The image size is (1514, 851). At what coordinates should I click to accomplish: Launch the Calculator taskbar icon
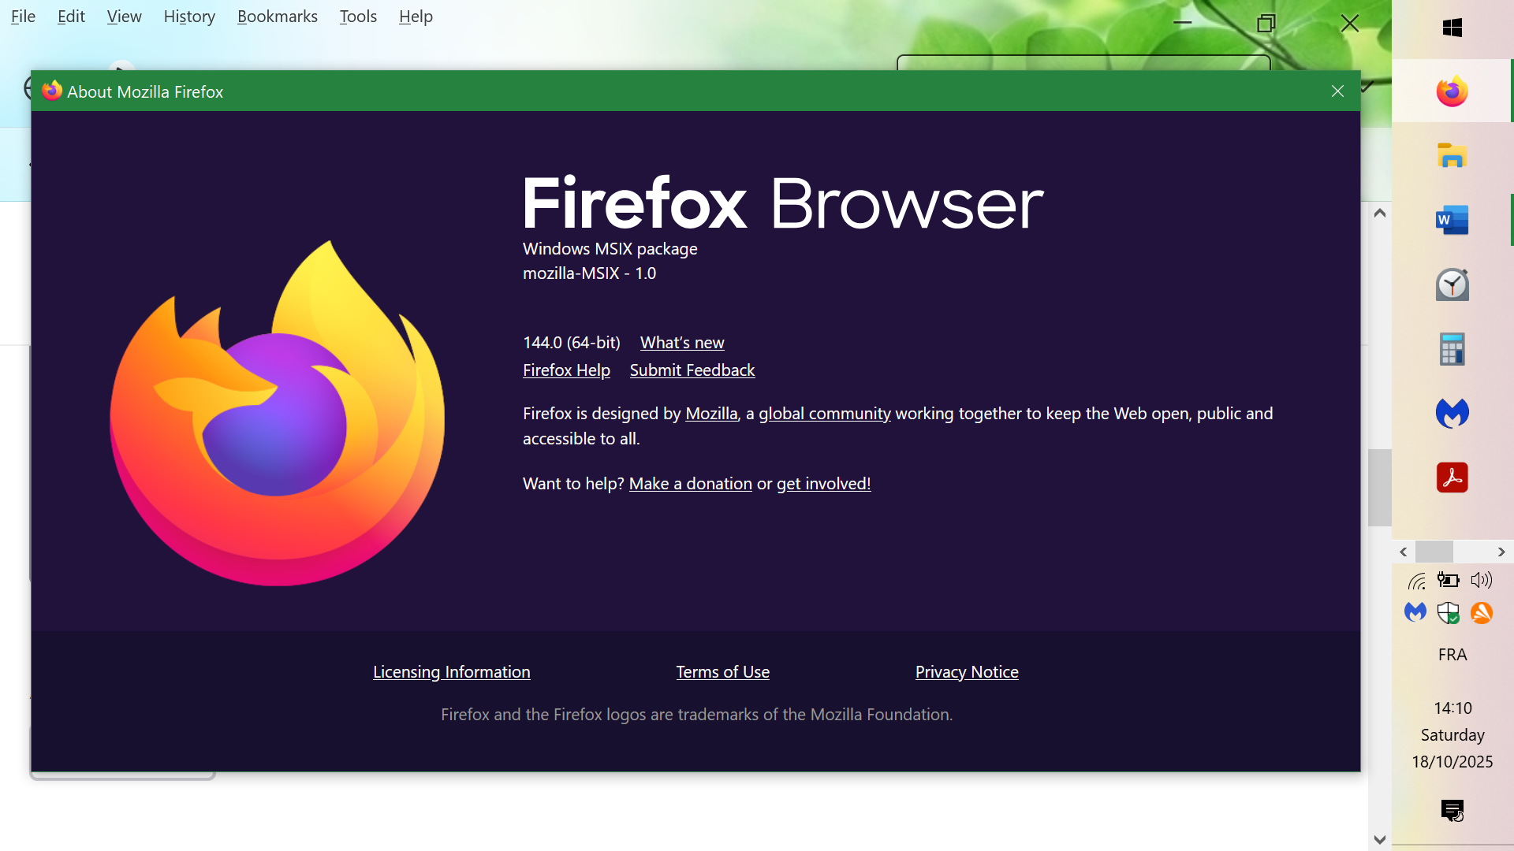[x=1452, y=349]
